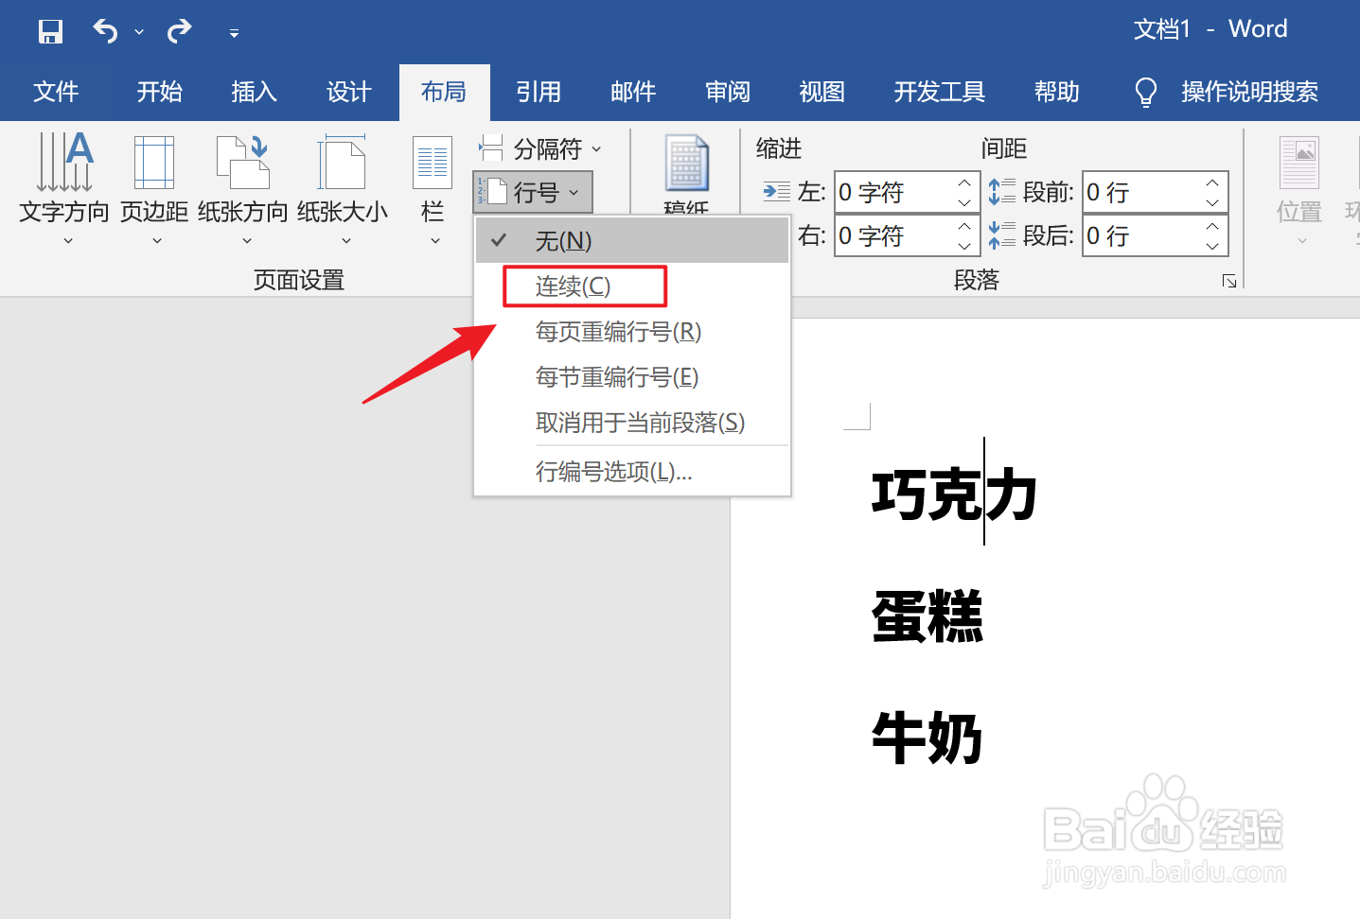Increase 段前 spacing with up arrow

click(1212, 182)
